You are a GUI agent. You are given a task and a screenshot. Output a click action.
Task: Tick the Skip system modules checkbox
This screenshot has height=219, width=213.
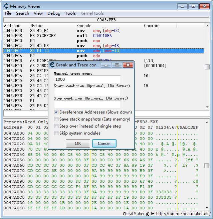[56, 133]
